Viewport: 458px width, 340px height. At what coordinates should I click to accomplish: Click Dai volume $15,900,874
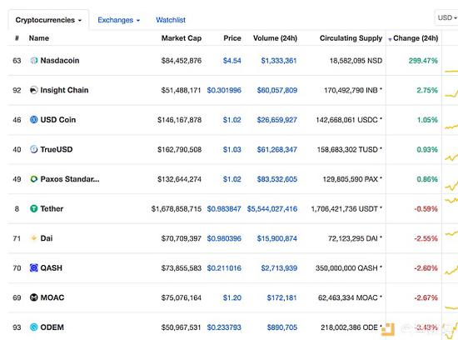277,238
